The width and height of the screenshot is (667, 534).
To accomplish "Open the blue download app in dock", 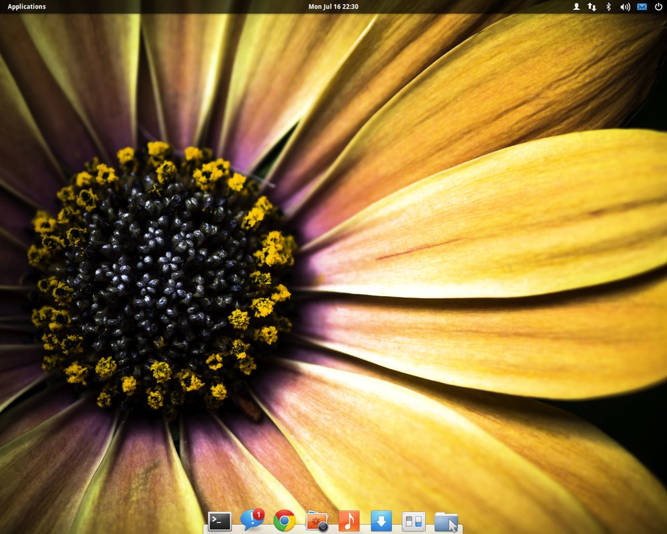I will click(x=381, y=521).
